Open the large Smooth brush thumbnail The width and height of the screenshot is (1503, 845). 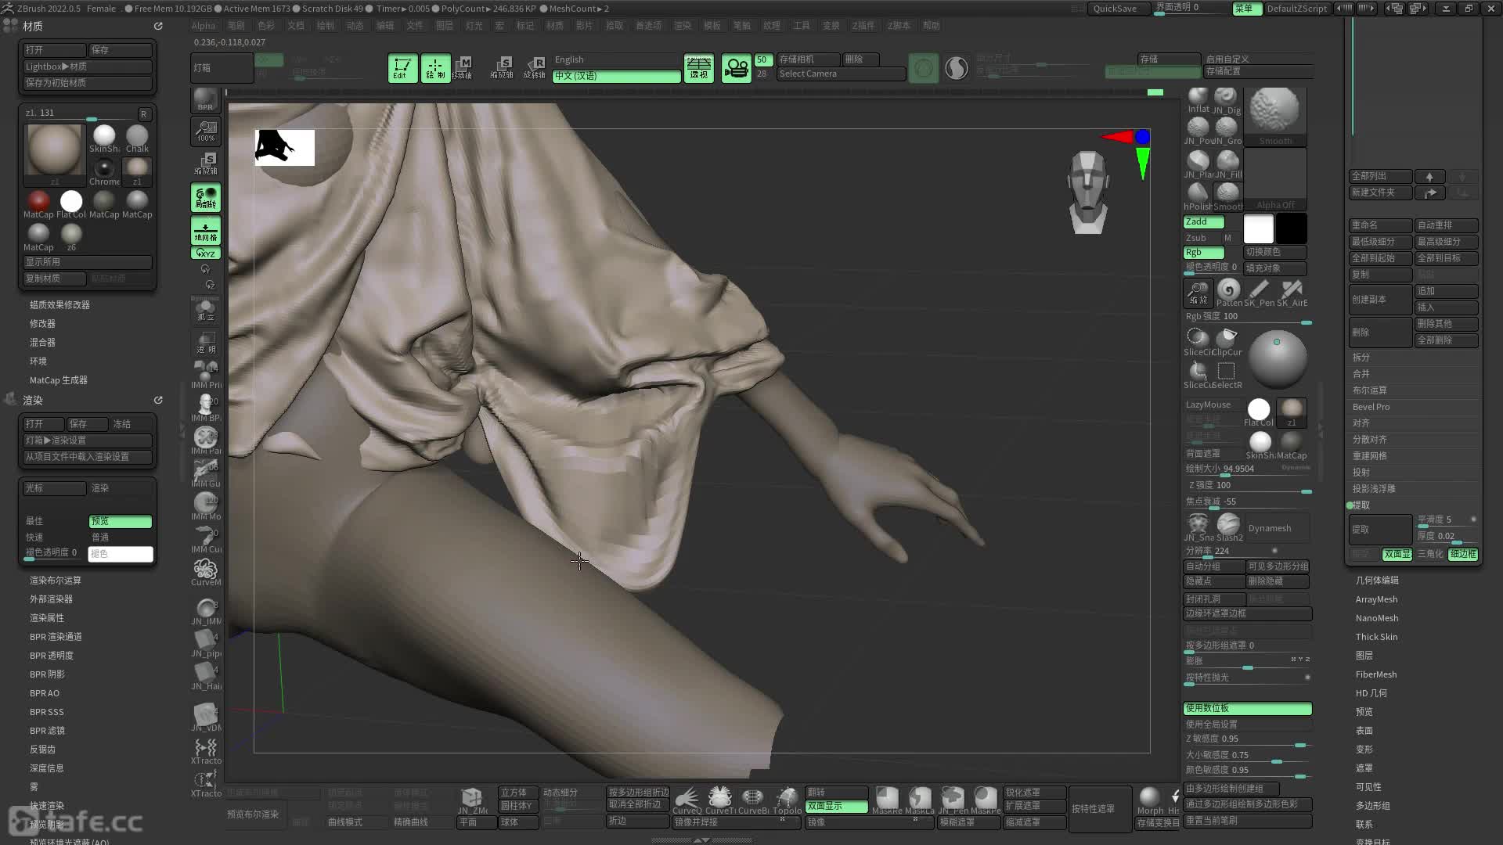point(1275,116)
